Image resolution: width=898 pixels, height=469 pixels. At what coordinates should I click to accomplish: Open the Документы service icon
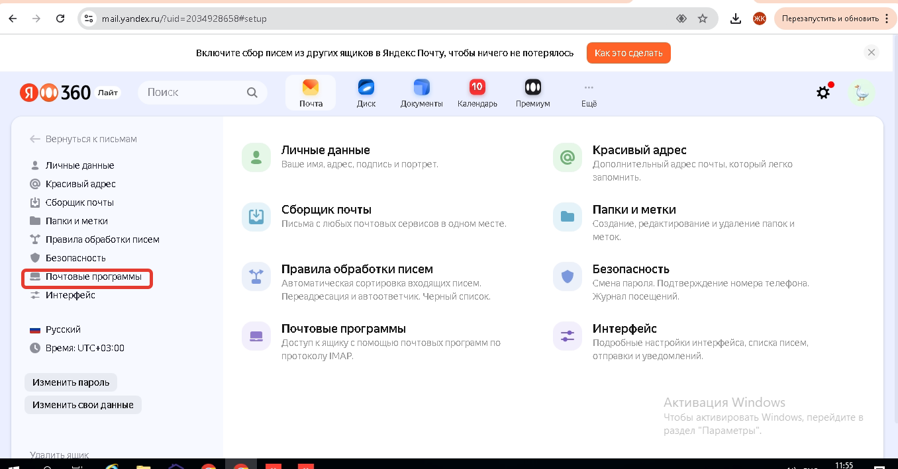tap(421, 93)
